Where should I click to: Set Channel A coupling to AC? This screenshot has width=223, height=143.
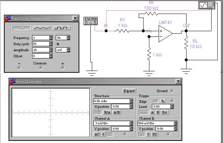click(x=97, y=134)
